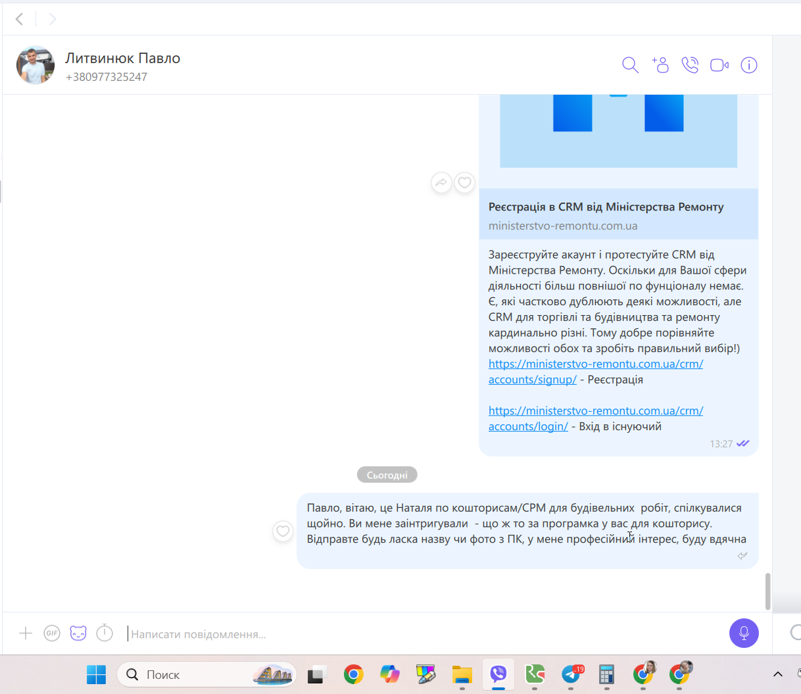Open Calculator from taskbar

point(606,674)
